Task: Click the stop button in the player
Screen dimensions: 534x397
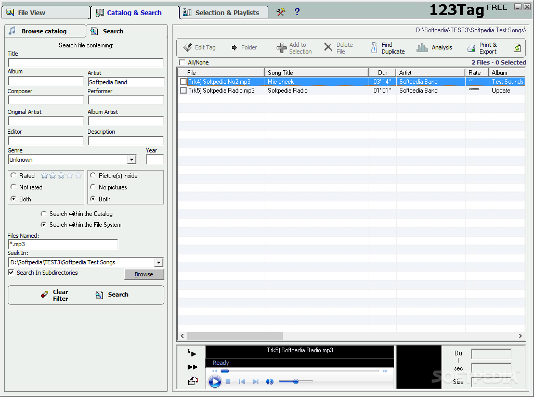Action: click(228, 382)
